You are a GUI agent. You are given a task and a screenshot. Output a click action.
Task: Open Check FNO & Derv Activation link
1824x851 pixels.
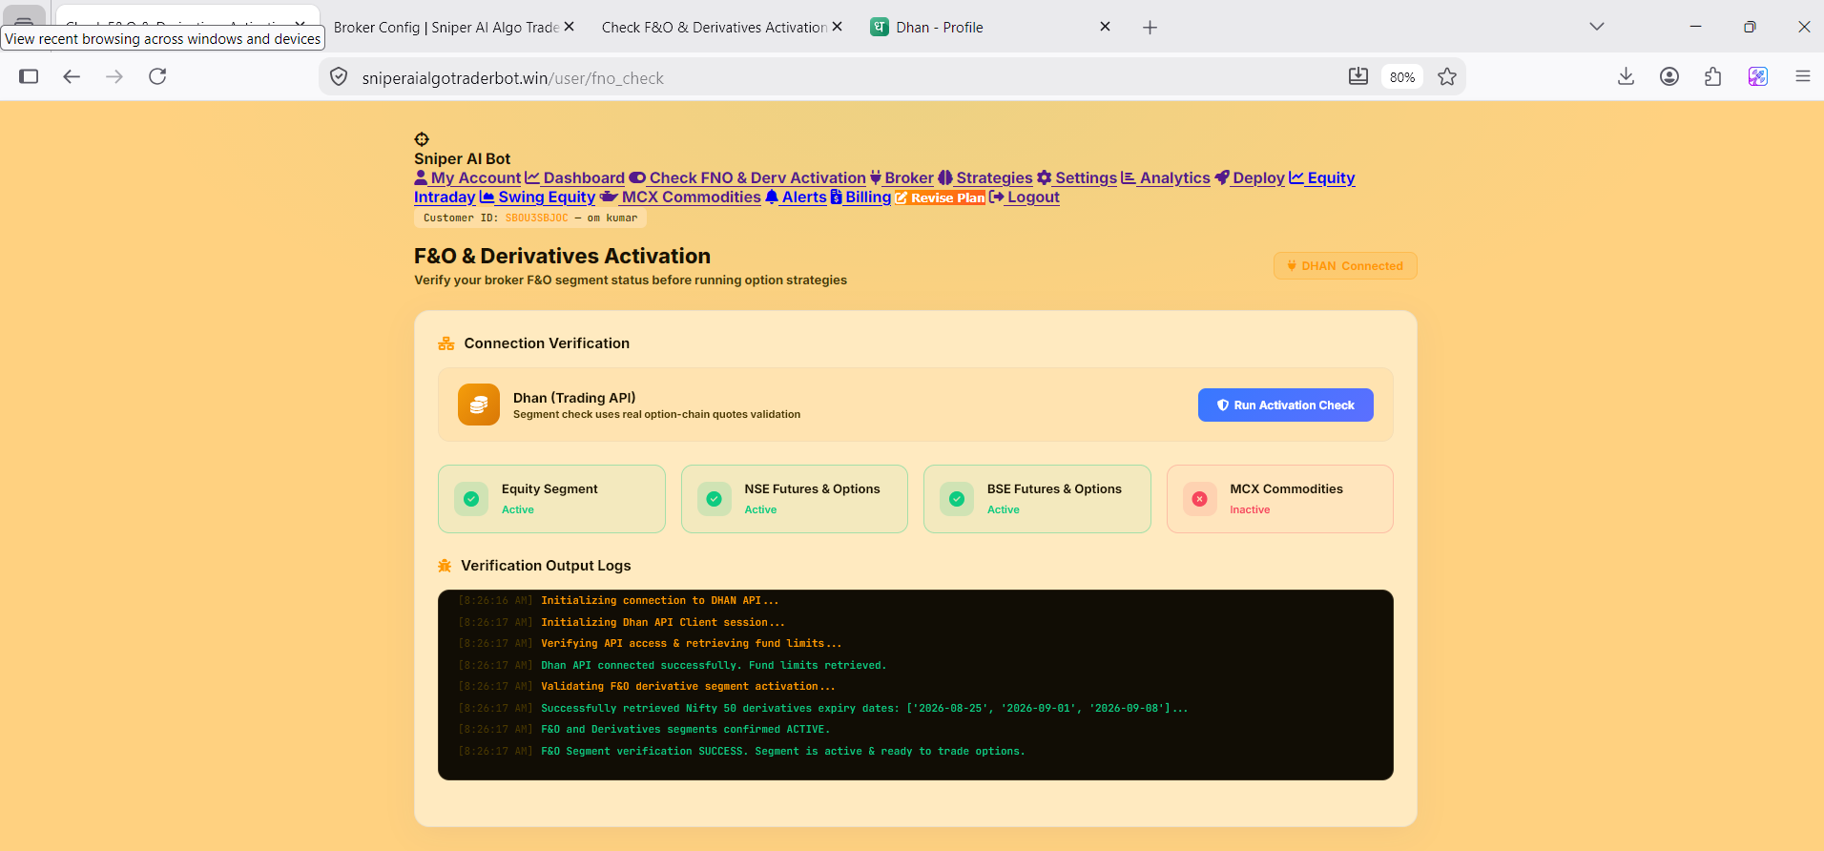click(748, 177)
